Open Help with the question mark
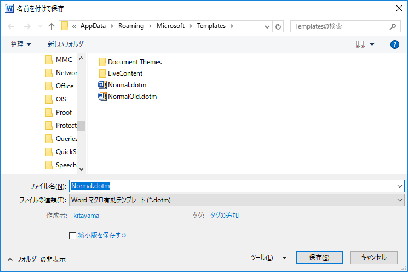Screen dimensions: 408x272 pos(395,44)
